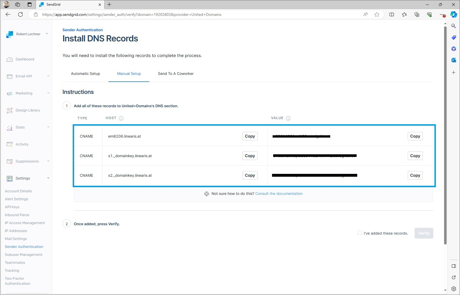Open the Copilot icon in browser toolbar
460x295 pixels.
click(x=454, y=14)
